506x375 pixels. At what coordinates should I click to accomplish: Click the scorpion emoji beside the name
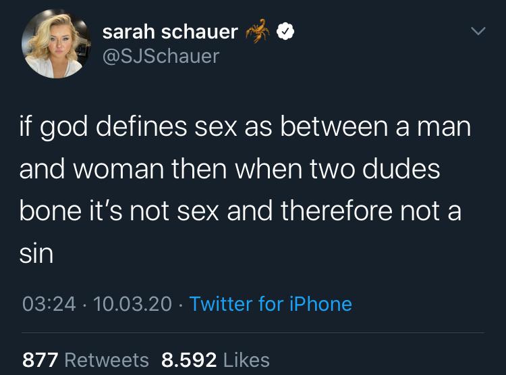click(x=258, y=30)
